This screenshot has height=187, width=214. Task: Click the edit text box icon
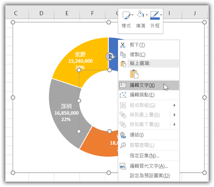(x=123, y=85)
